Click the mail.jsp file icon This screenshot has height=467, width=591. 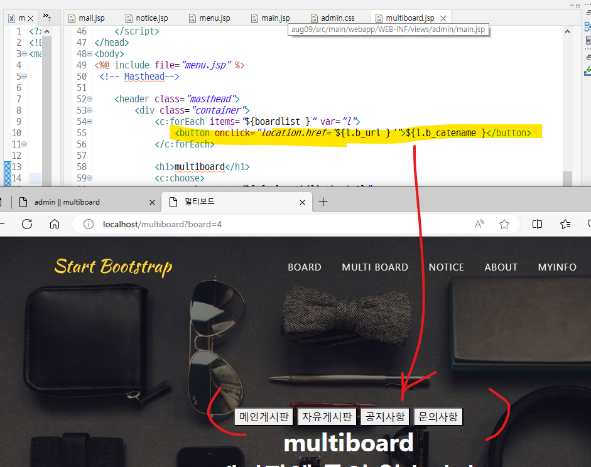tap(72, 18)
